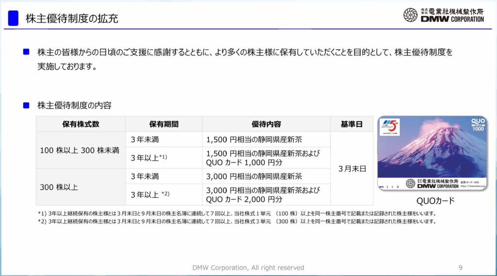
Task: Click the blue square beside the slide title
Action: pyautogui.click(x=14, y=18)
